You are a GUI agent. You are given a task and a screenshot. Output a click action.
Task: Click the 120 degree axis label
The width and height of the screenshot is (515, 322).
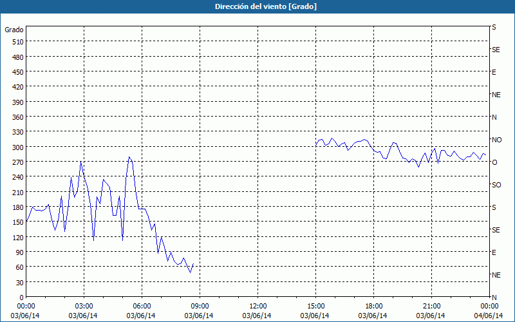[18, 237]
